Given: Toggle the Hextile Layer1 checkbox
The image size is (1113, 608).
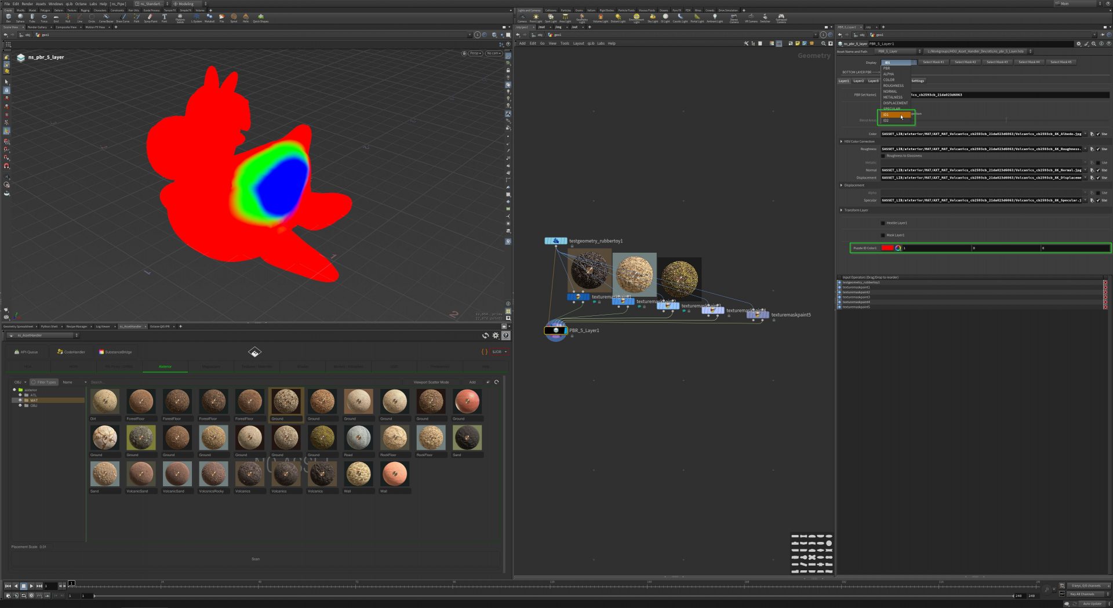Looking at the screenshot, I should (883, 223).
